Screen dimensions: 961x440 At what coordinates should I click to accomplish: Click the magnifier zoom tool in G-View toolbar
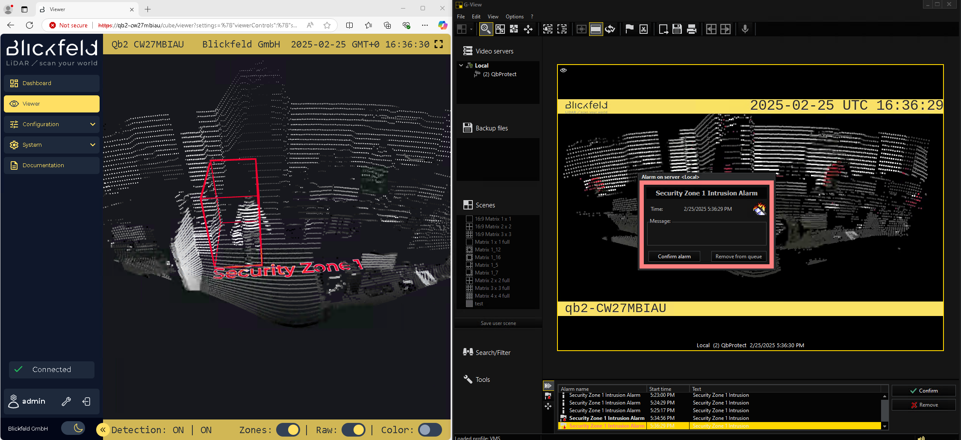(486, 29)
